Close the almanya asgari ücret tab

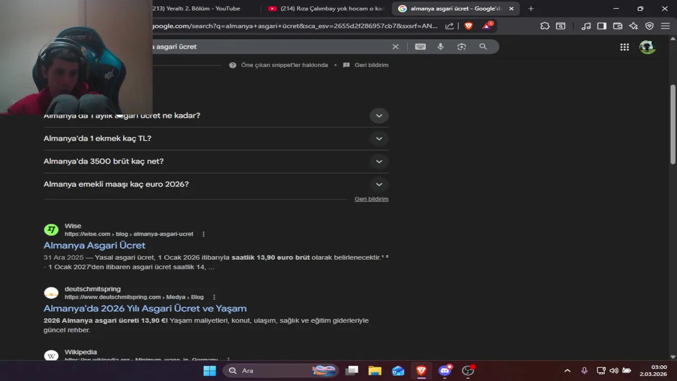[511, 8]
